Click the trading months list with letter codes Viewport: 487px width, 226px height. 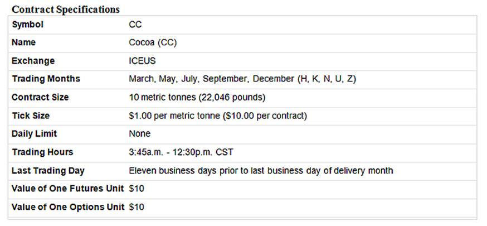[242, 79]
